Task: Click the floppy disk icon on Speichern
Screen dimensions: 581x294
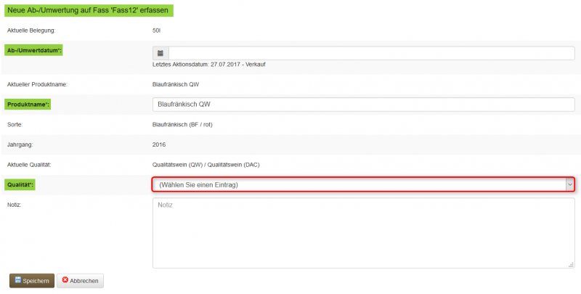Action: (x=17, y=280)
